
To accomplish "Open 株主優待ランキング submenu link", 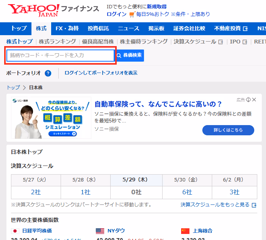I will pos(144,42).
